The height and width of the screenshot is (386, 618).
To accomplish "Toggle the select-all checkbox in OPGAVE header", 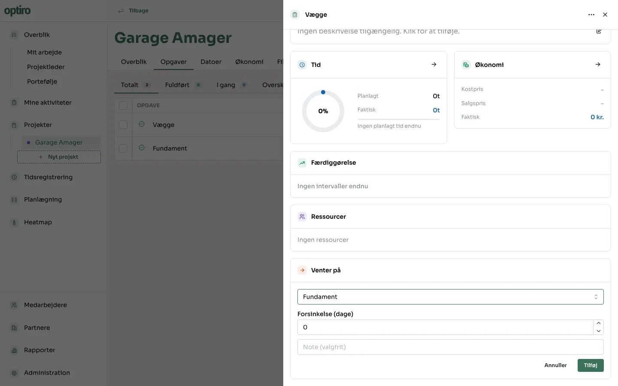I will [x=123, y=106].
